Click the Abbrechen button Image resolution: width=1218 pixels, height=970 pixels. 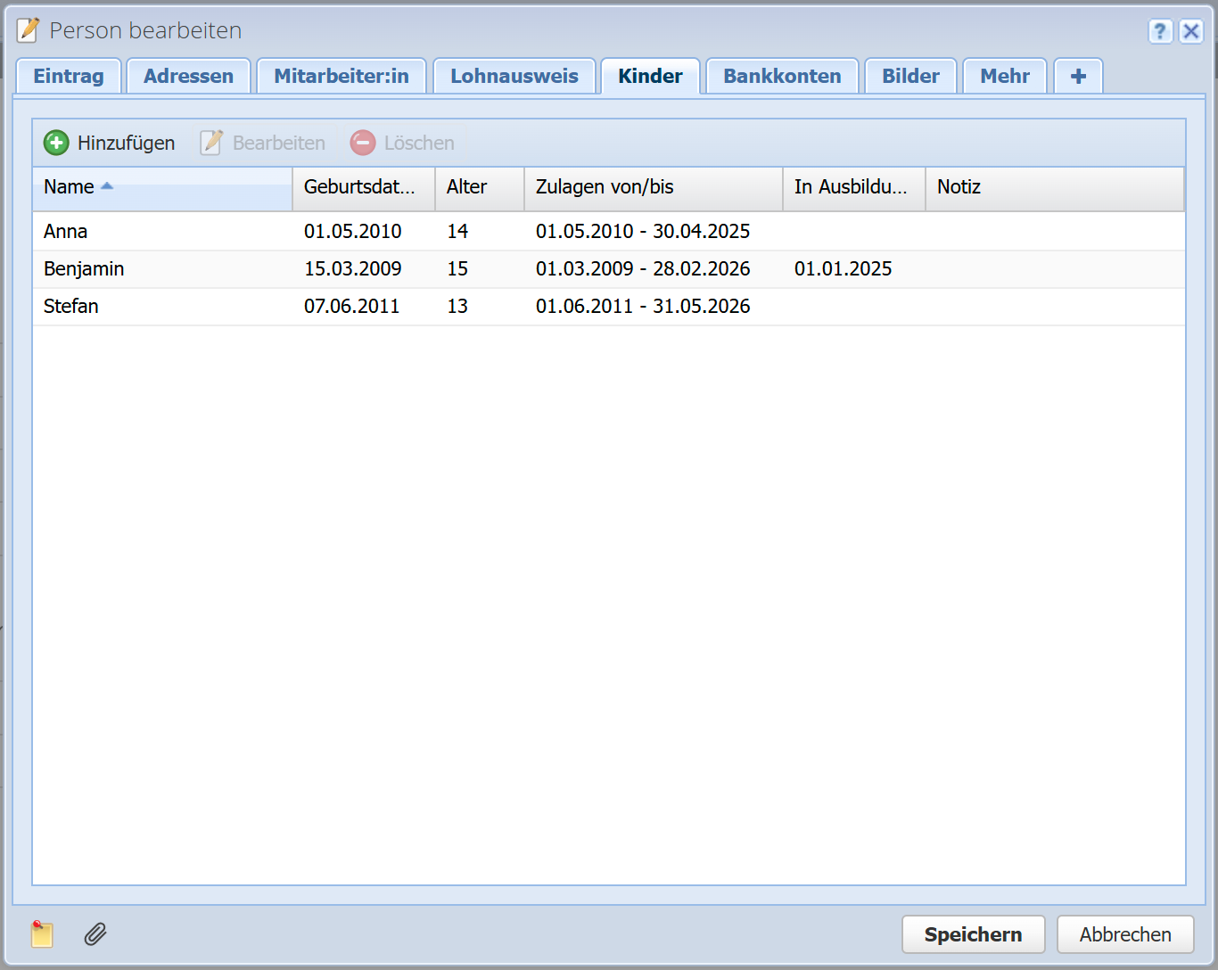pyautogui.click(x=1124, y=934)
